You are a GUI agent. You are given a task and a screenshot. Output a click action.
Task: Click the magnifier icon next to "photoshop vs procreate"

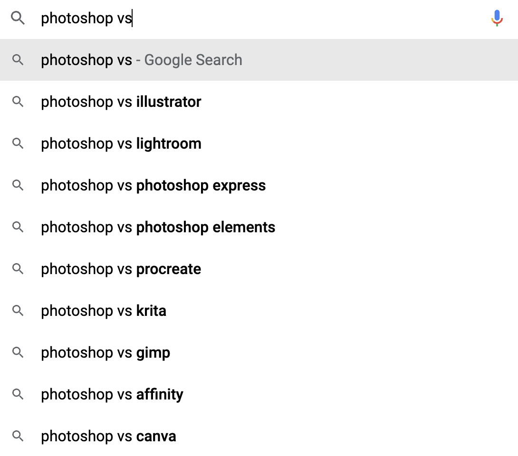[18, 269]
